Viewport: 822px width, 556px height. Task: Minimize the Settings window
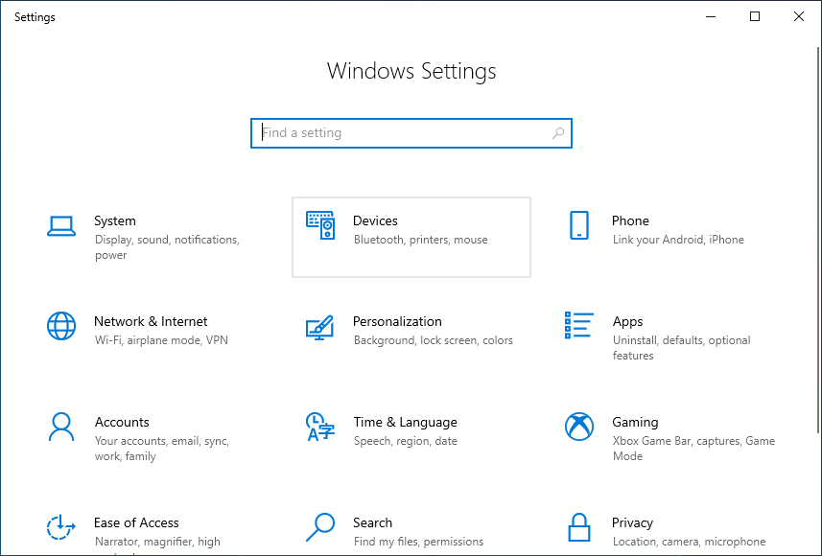click(x=711, y=16)
